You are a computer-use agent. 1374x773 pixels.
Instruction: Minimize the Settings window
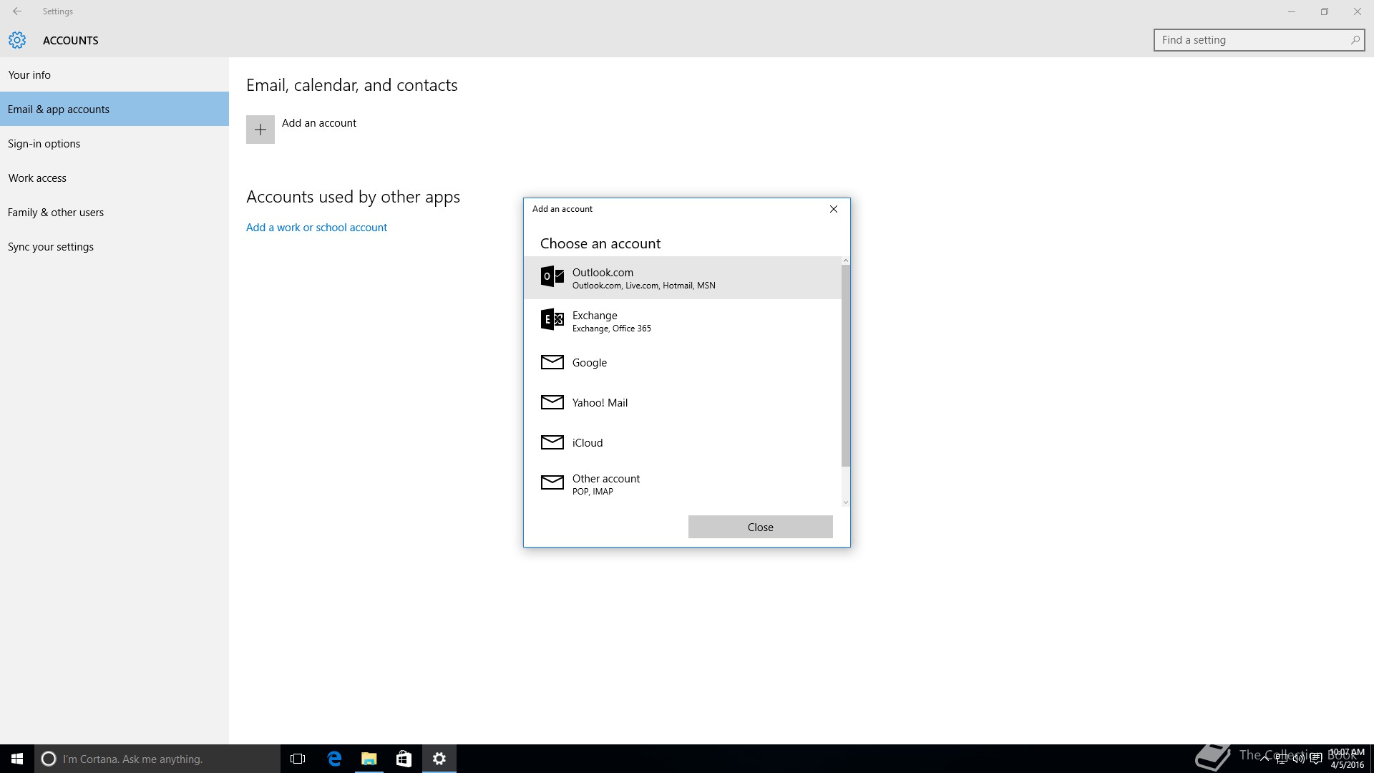(1292, 11)
